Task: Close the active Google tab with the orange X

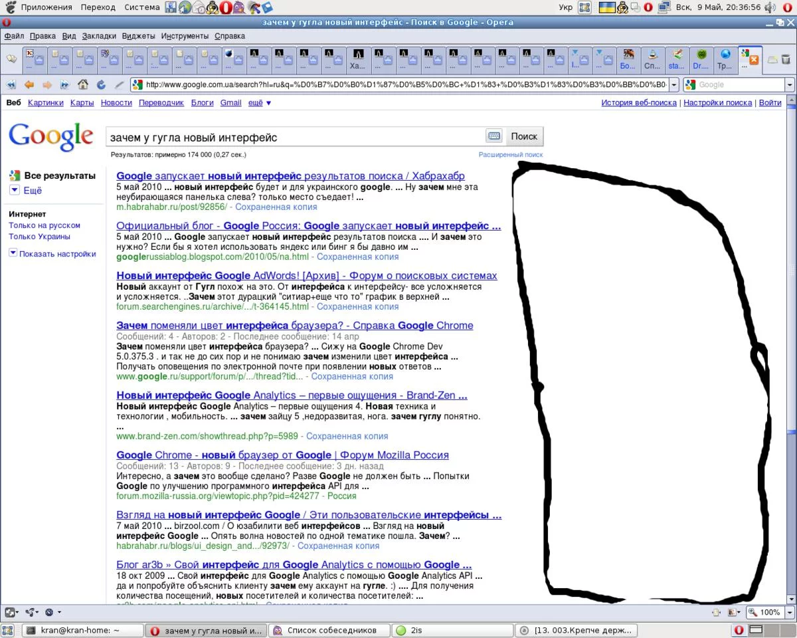Action: point(754,60)
